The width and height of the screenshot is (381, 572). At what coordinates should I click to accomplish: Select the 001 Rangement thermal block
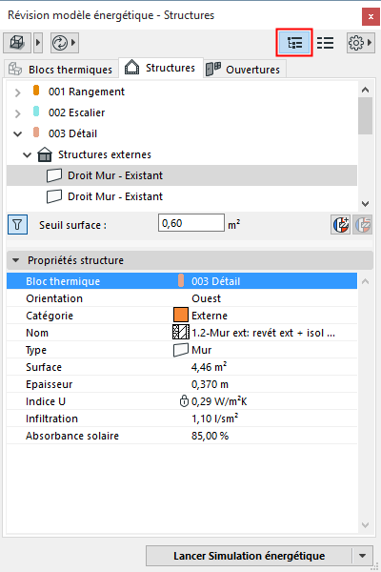[x=87, y=92]
